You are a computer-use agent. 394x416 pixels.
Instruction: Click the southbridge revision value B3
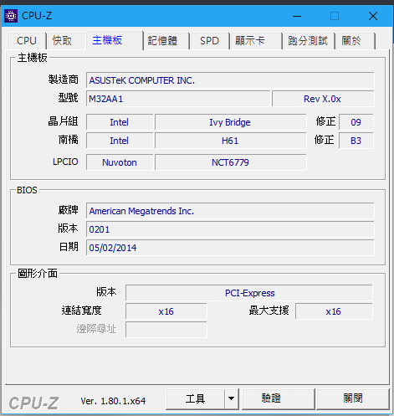click(356, 141)
